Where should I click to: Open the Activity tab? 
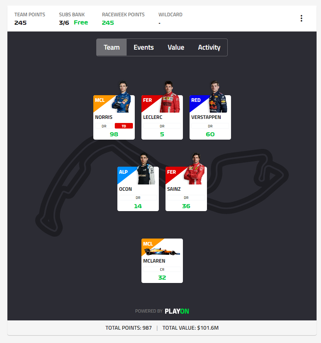click(209, 47)
